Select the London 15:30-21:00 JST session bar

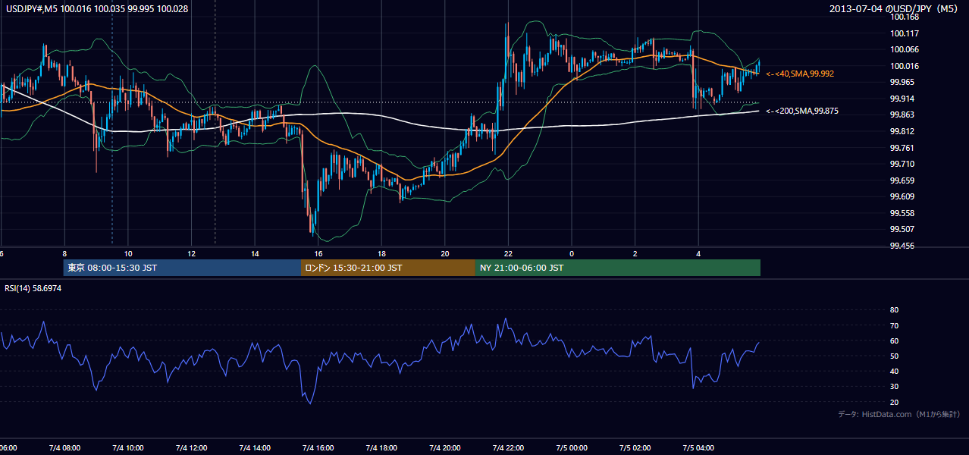point(388,268)
